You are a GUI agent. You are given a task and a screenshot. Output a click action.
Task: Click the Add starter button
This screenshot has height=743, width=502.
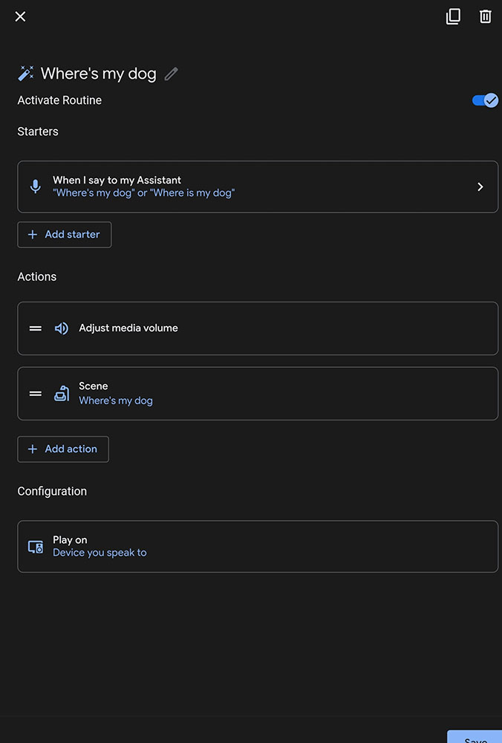pyautogui.click(x=65, y=235)
